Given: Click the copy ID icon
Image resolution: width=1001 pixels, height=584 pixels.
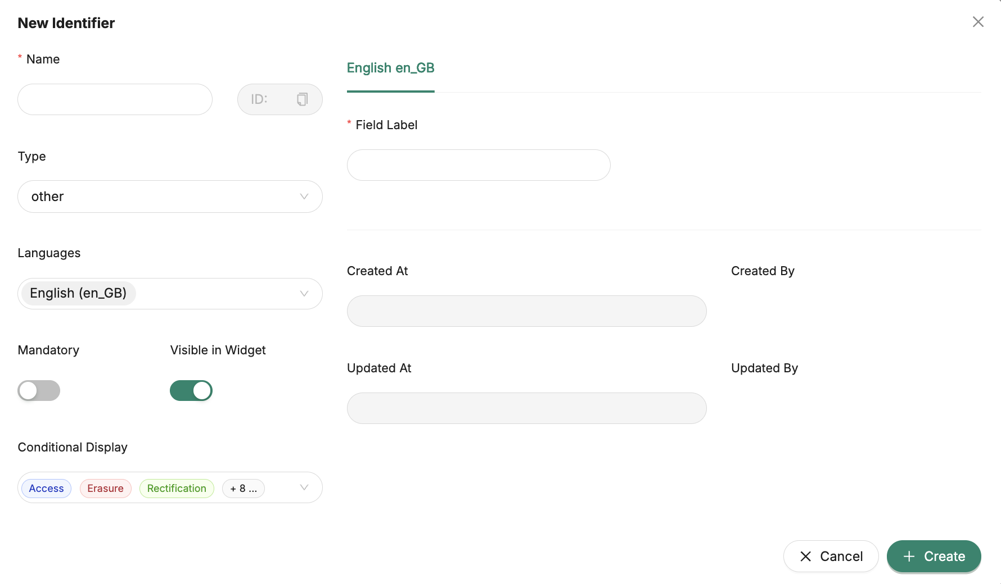Looking at the screenshot, I should 302,99.
